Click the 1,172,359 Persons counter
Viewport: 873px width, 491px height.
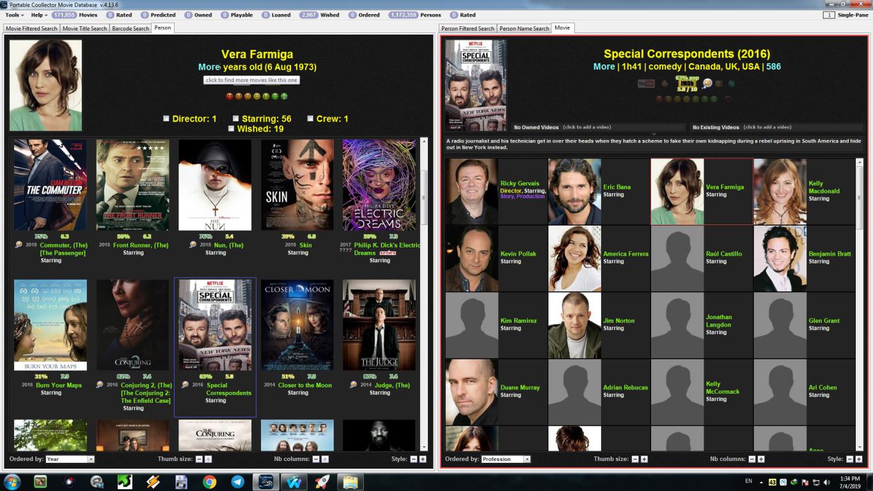(414, 15)
